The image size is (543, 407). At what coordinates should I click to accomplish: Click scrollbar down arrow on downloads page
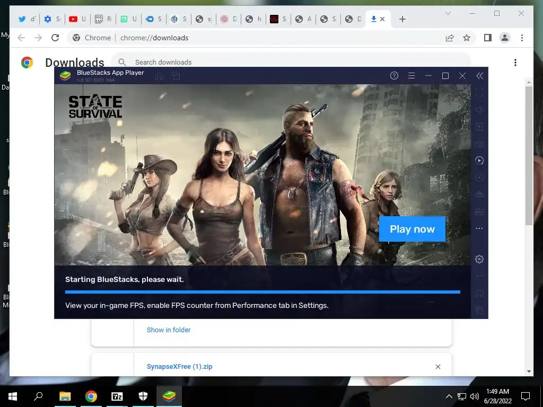(529, 371)
